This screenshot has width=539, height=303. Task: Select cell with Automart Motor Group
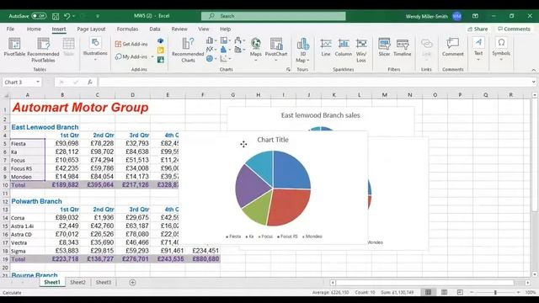81,108
